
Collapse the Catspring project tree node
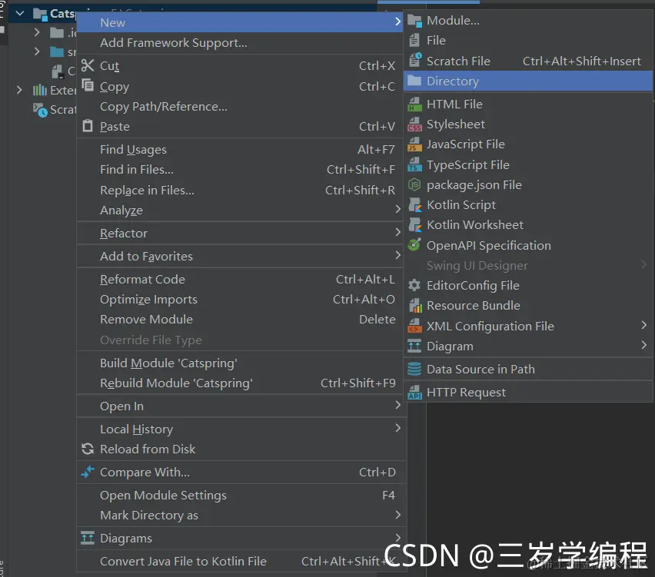(20, 14)
